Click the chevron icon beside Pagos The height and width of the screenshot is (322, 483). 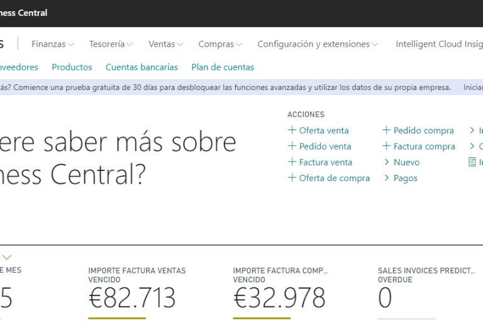point(387,178)
